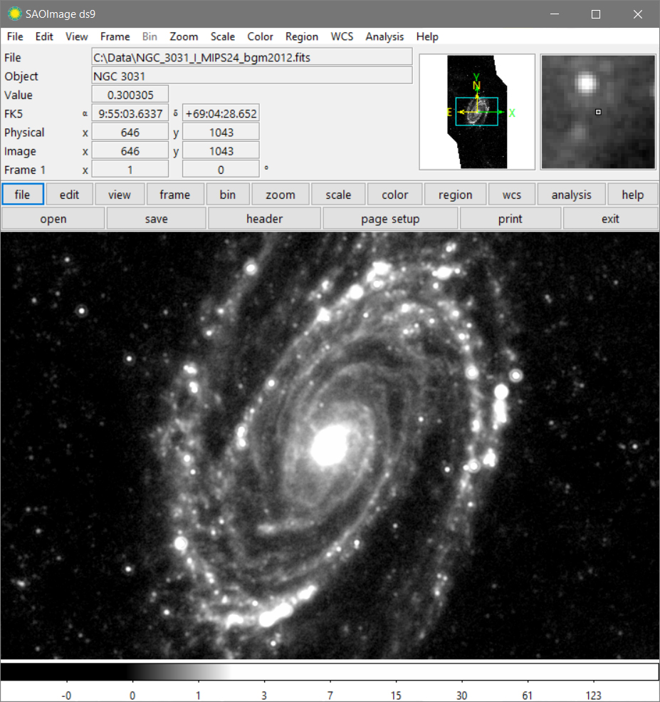Open the WCS menu
Screen dimensions: 660x702
tap(342, 36)
